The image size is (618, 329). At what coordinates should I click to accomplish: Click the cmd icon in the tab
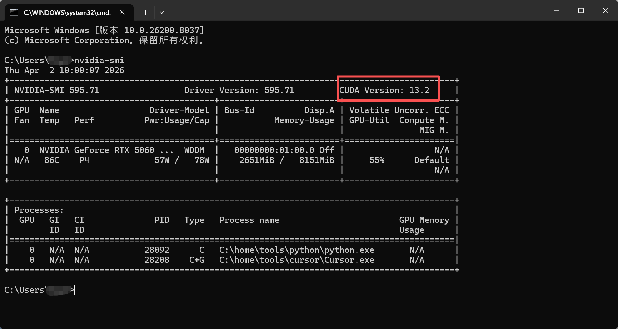click(x=14, y=12)
